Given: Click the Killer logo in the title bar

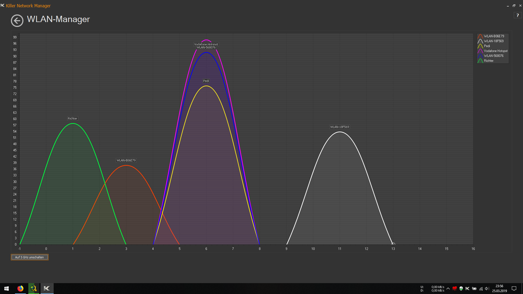Looking at the screenshot, I should click(x=3, y=5).
